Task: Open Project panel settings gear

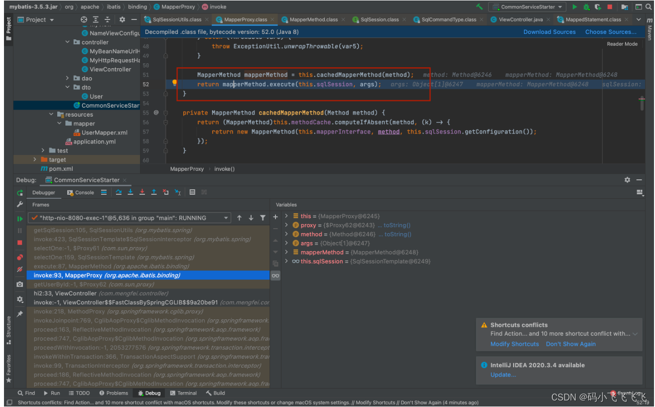Action: 122,19
